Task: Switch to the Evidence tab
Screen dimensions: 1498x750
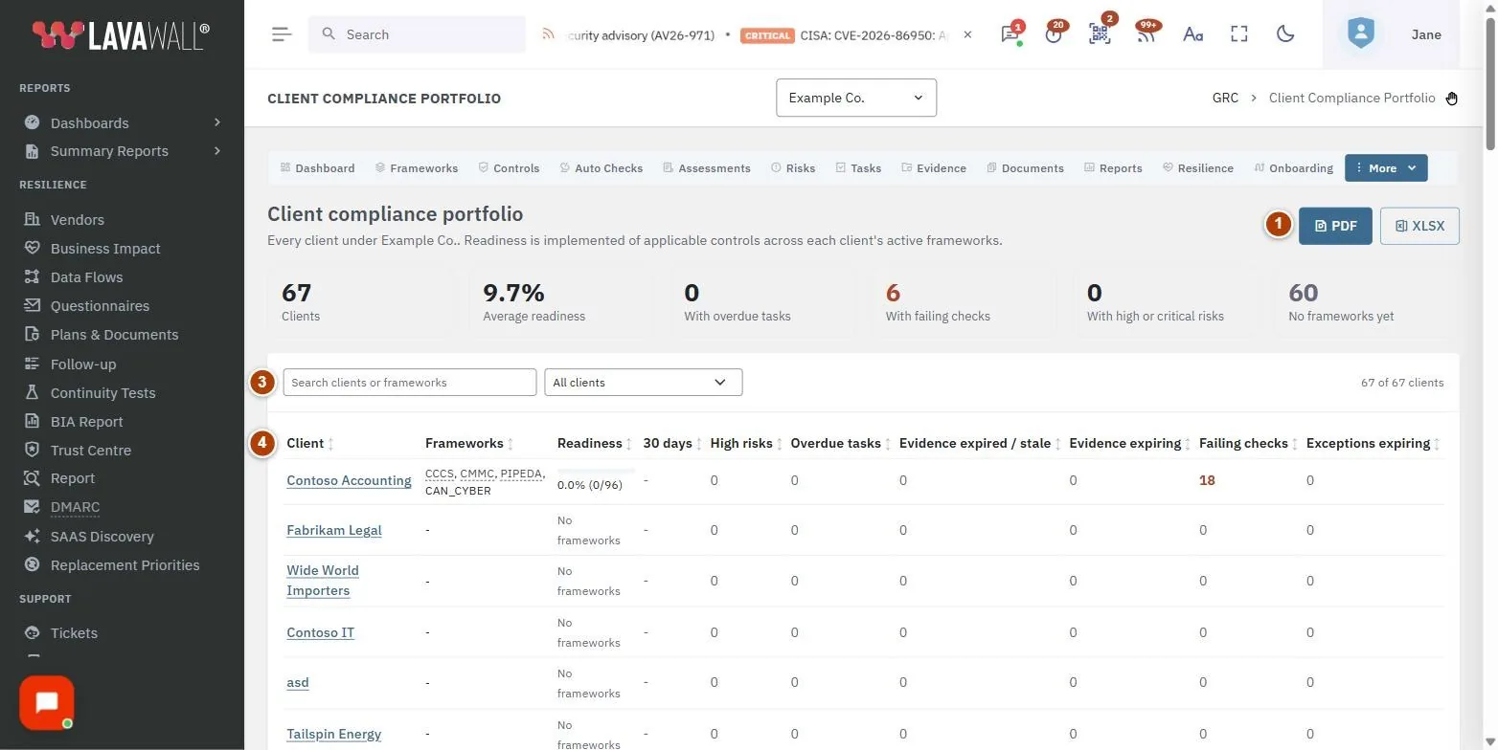Action: pyautogui.click(x=933, y=167)
